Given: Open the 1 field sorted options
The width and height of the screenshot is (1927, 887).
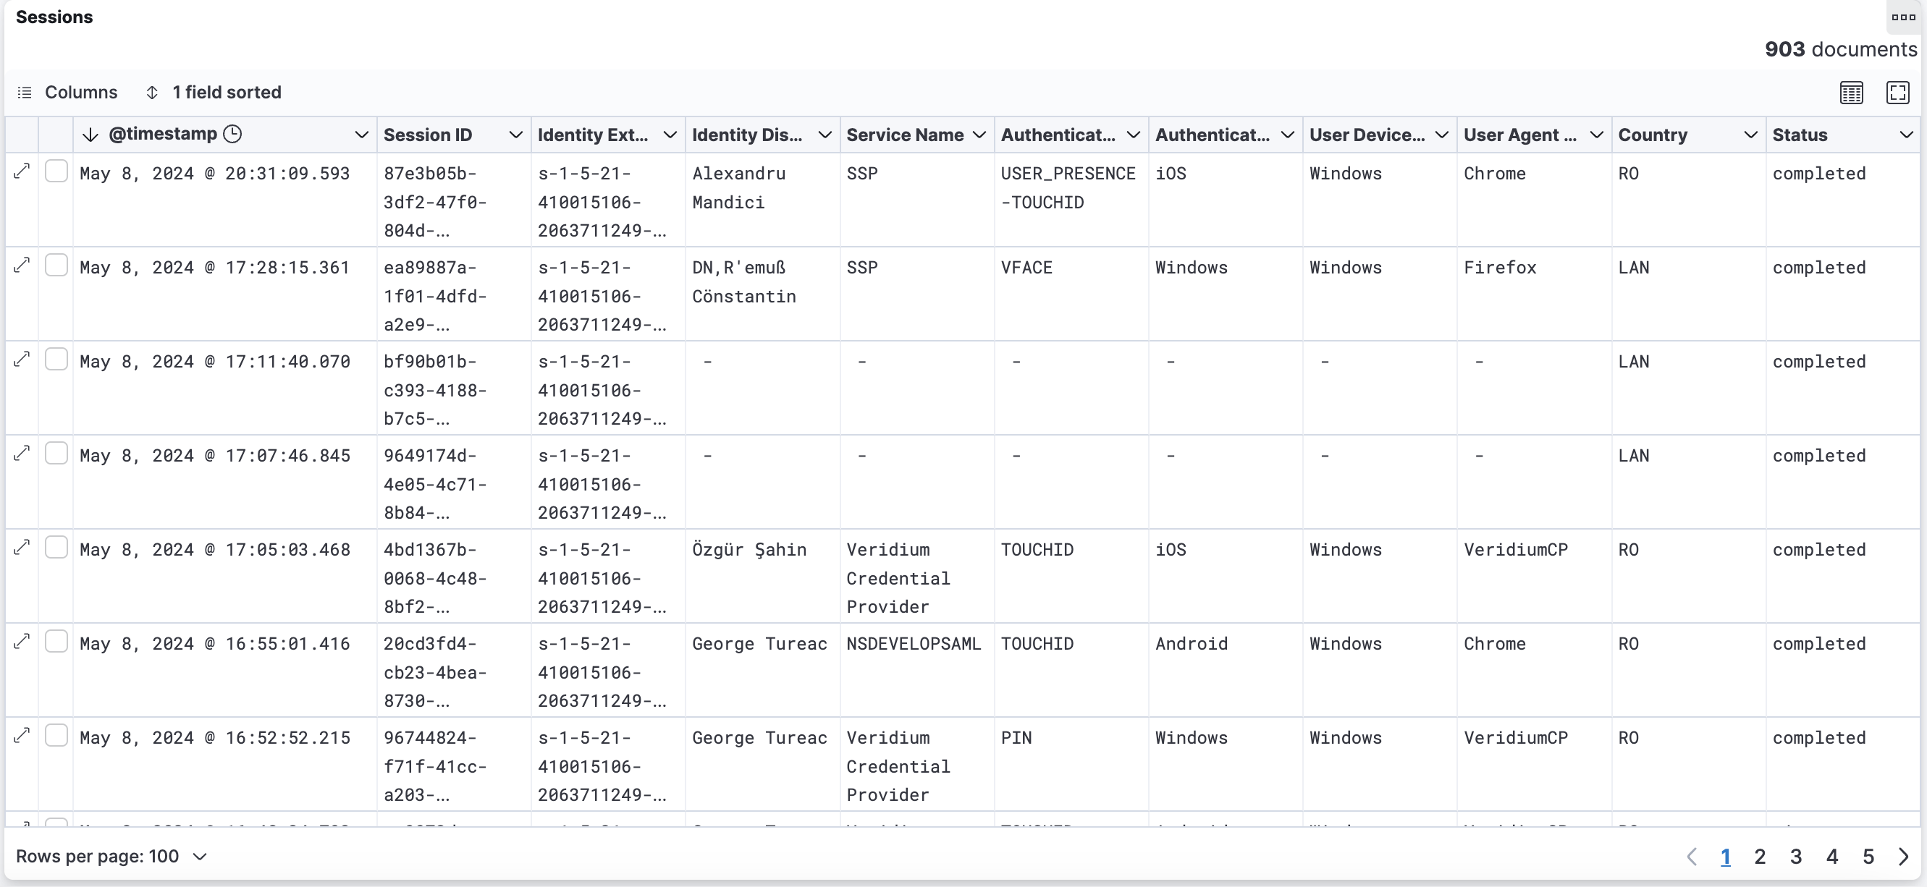Looking at the screenshot, I should coord(214,93).
